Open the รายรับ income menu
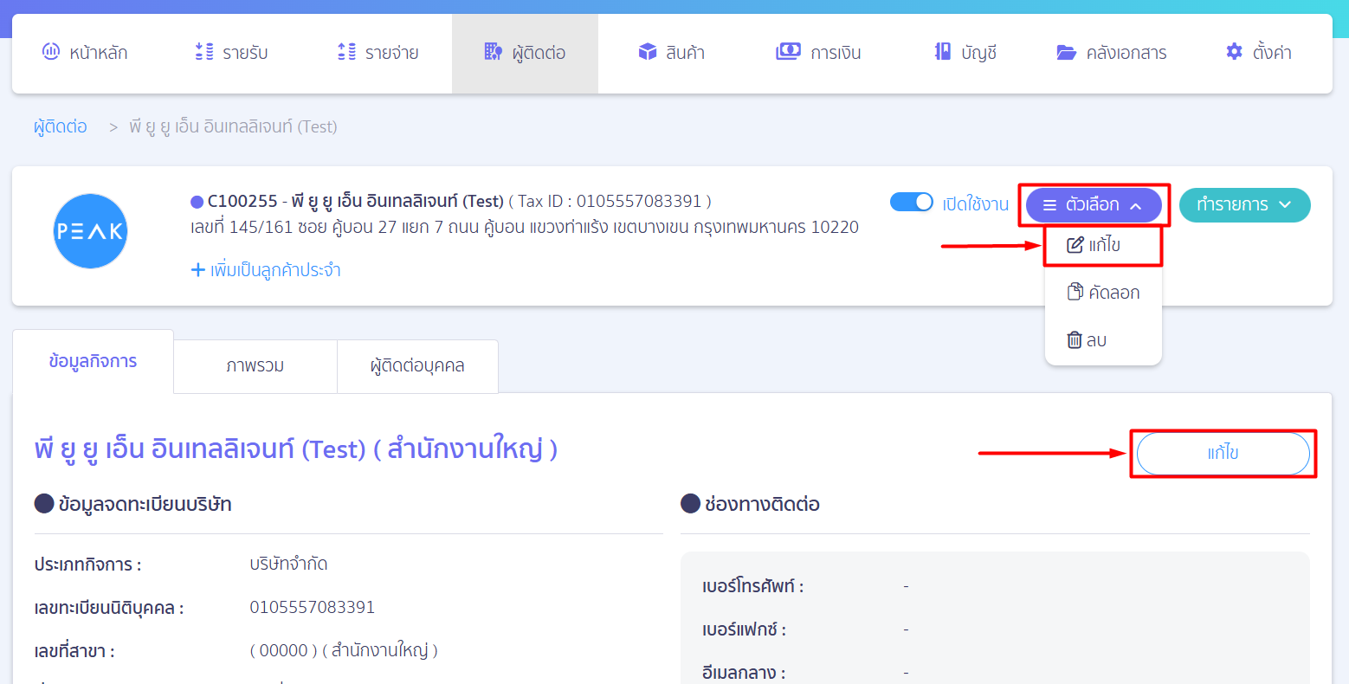The width and height of the screenshot is (1349, 684). (231, 53)
